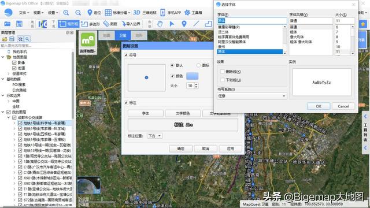Open the 文件 menu
Viewport: 370px width, 208px height.
point(24,13)
